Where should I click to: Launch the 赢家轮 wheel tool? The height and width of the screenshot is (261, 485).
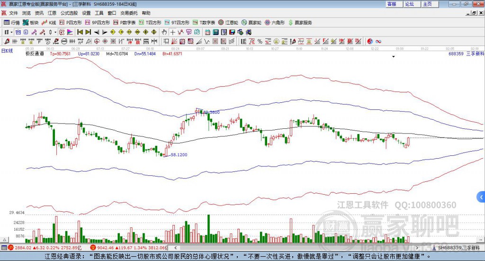[251, 23]
